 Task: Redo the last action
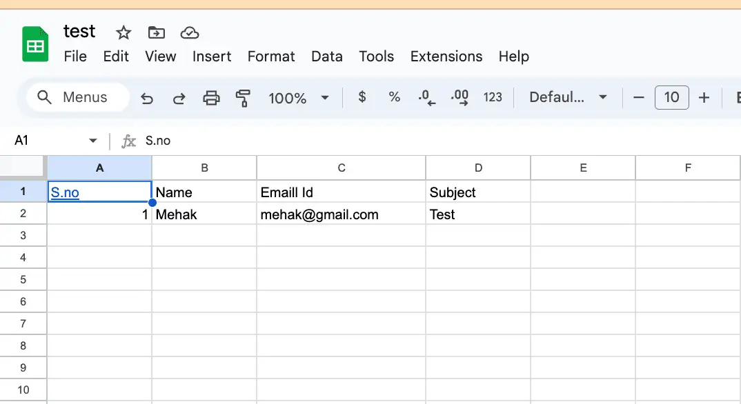point(179,98)
